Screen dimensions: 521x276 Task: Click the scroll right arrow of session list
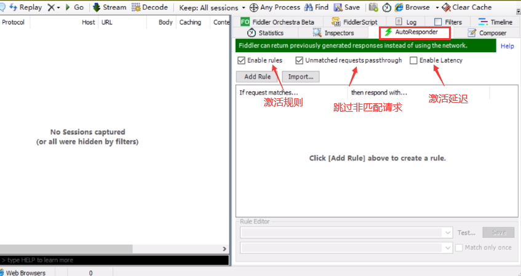[225, 249]
